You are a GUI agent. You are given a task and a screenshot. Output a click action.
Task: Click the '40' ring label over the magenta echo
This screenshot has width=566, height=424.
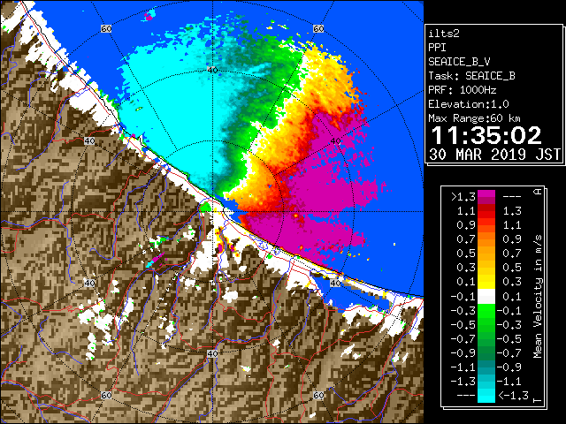pyautogui.click(x=336, y=141)
